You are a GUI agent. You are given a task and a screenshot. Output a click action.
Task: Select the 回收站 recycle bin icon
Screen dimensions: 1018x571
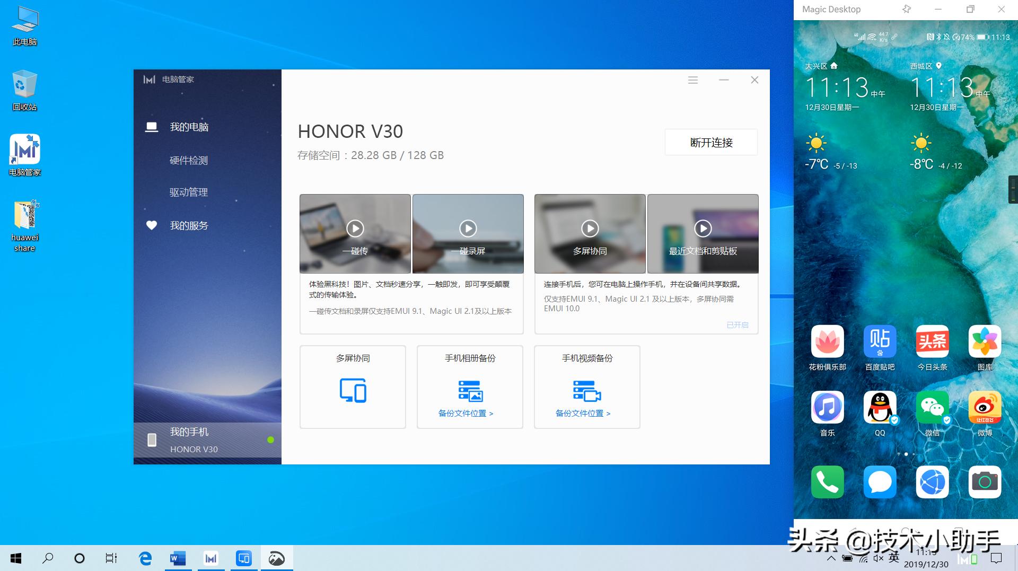tap(25, 91)
